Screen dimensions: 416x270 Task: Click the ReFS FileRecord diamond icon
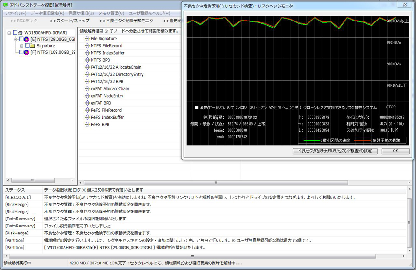click(87, 110)
